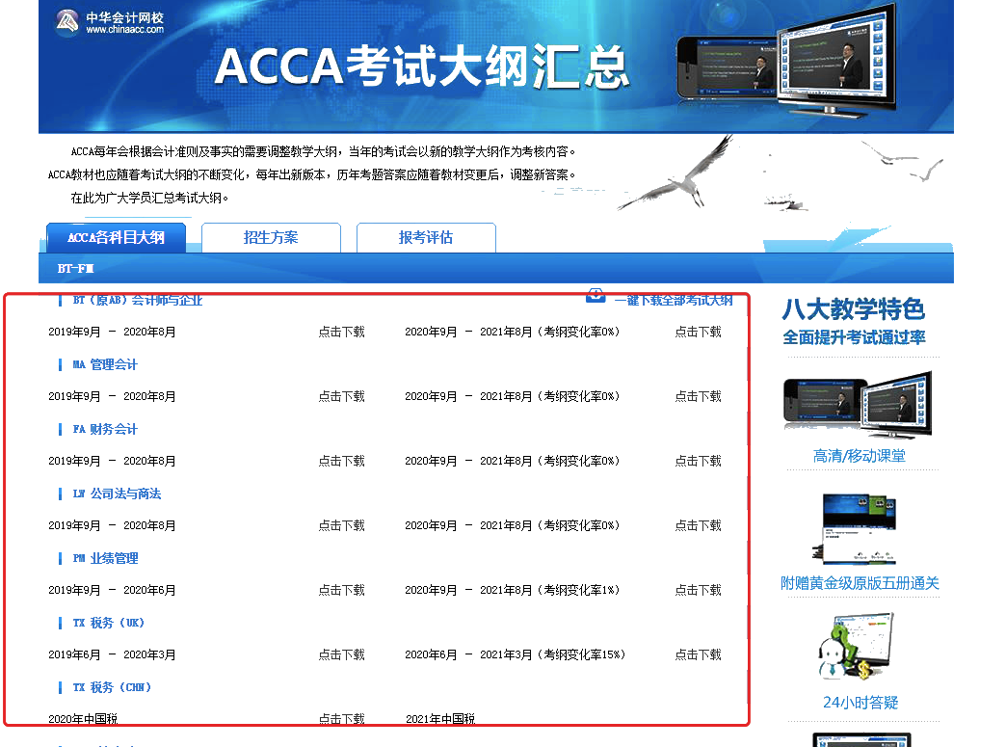This screenshot has height=747, width=1006.
Task: Download the PM 2019年9月–2020年6月 syllabus
Action: click(x=341, y=590)
